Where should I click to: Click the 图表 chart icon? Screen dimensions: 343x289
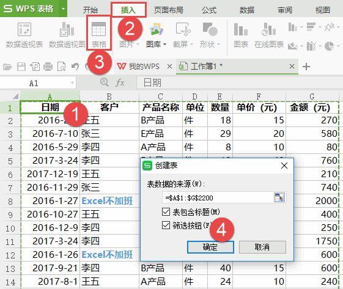point(241,29)
